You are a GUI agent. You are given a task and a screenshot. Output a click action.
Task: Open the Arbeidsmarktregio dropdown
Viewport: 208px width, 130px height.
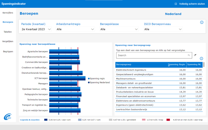[x=75, y=29]
